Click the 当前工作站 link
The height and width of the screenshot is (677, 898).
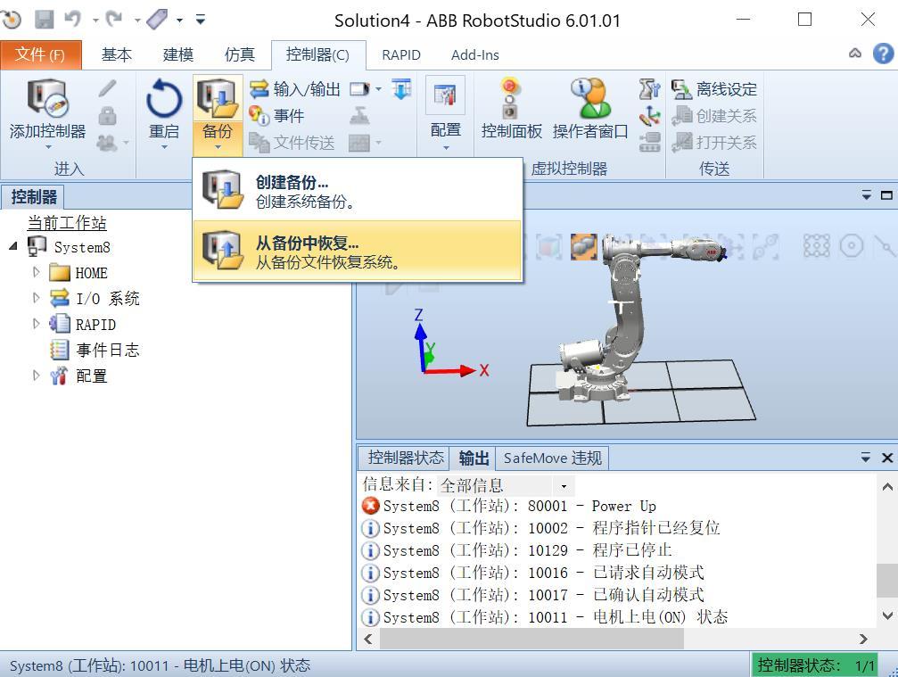coord(67,222)
